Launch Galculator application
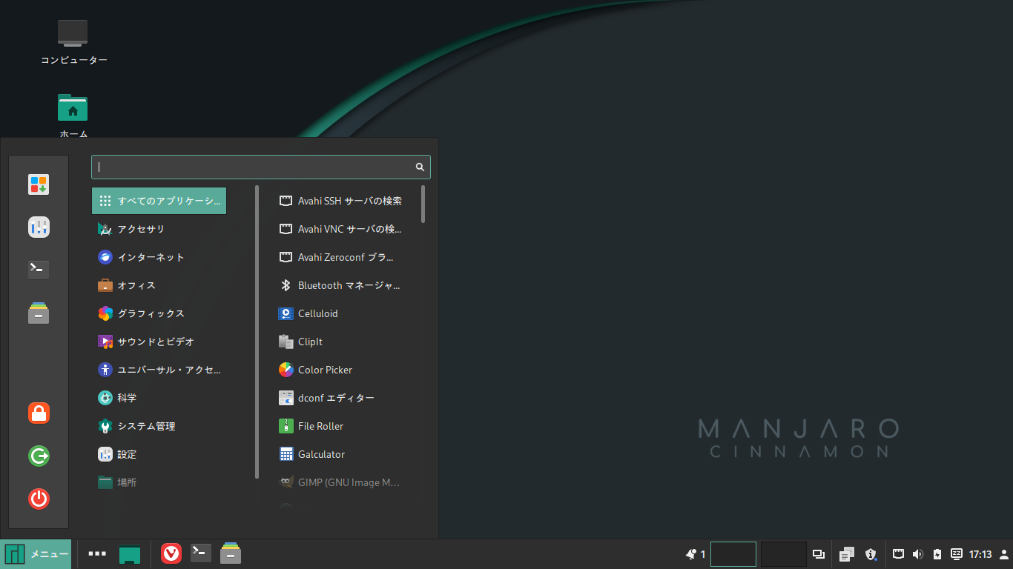The height and width of the screenshot is (569, 1013). pyautogui.click(x=341, y=454)
